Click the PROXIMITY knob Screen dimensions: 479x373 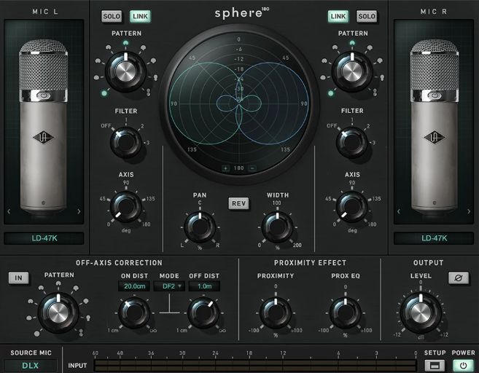tap(276, 313)
